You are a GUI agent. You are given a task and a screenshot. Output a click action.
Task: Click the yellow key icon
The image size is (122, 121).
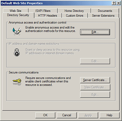17,82
